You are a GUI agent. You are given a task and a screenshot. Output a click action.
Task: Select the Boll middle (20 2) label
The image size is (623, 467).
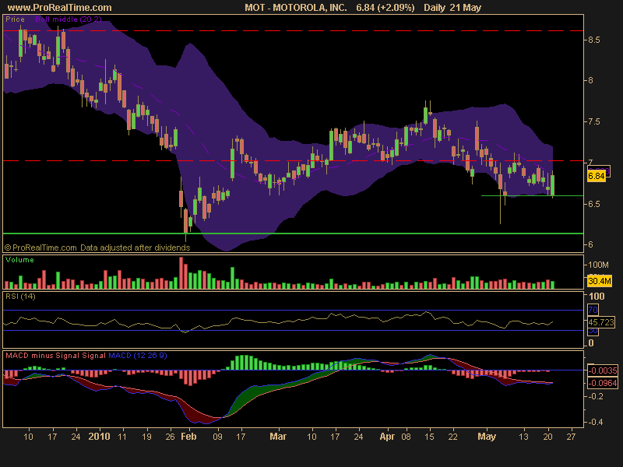pos(69,19)
